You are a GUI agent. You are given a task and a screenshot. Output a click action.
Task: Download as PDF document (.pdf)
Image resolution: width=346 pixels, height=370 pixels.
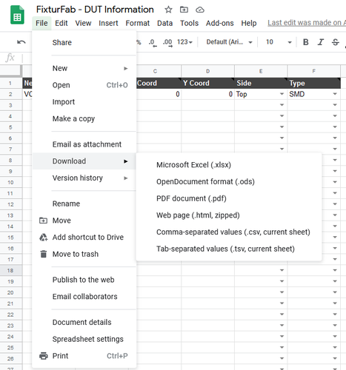(x=229, y=198)
